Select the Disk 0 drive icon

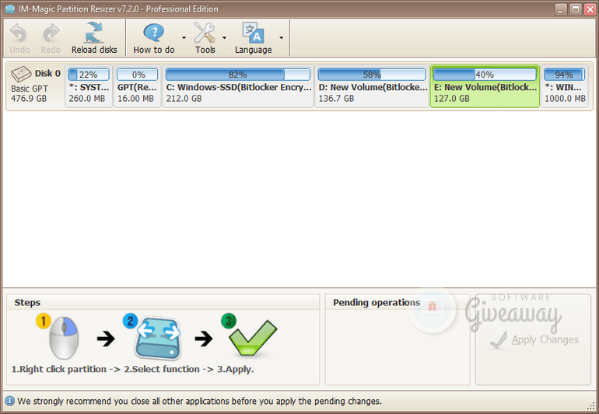pos(22,74)
